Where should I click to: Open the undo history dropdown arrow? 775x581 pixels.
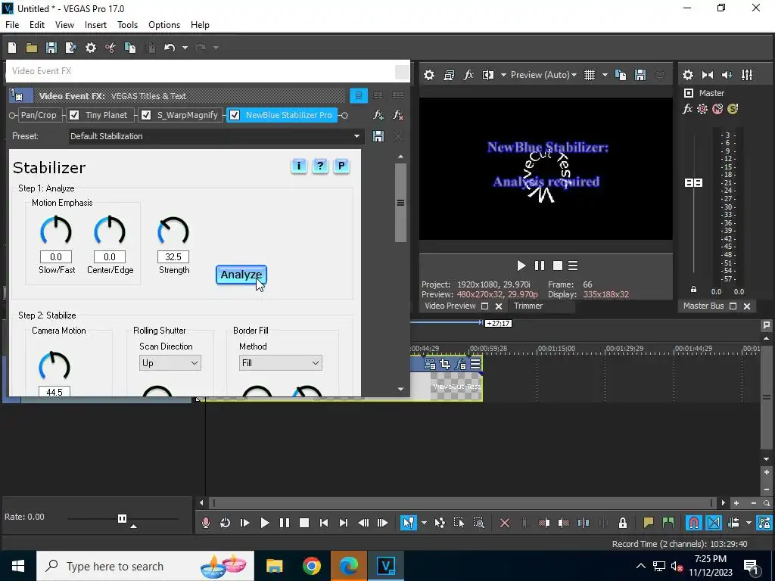pos(185,48)
